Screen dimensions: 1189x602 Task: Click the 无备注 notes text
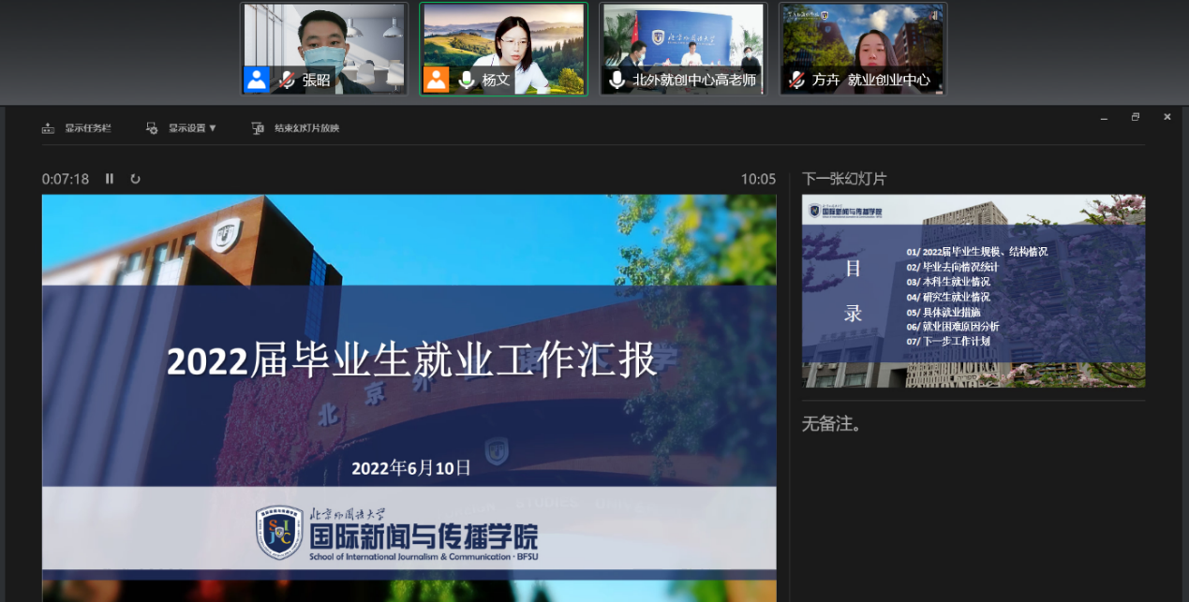tap(831, 424)
